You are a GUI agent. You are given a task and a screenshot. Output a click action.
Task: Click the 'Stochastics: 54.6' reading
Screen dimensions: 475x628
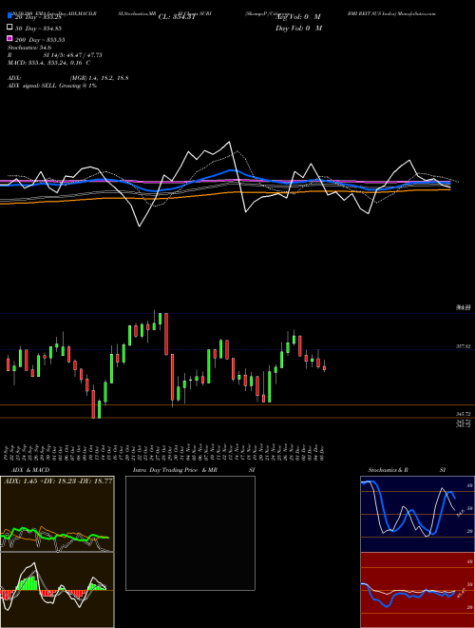[x=29, y=48]
